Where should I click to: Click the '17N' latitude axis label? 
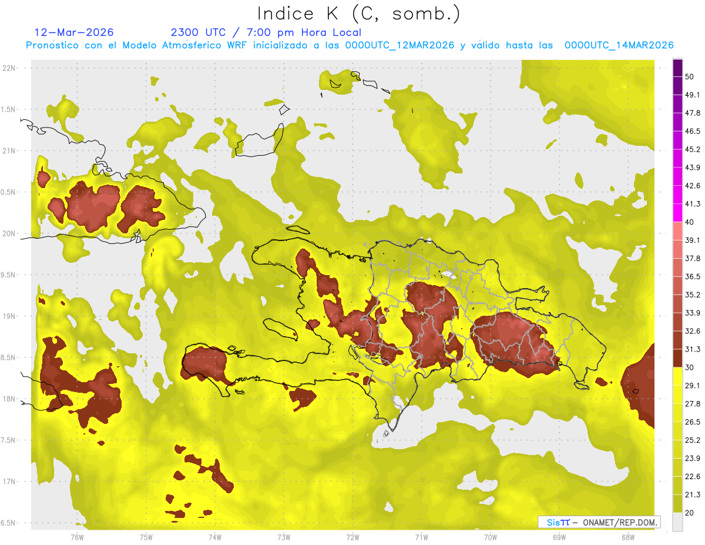coord(8,482)
